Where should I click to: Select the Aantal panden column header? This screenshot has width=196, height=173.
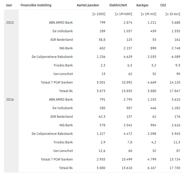coord(88,5)
